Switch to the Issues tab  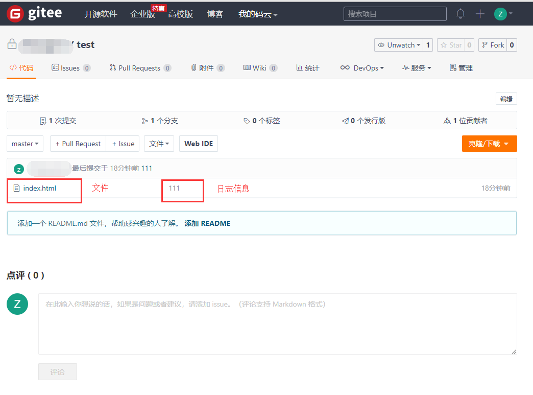click(71, 67)
